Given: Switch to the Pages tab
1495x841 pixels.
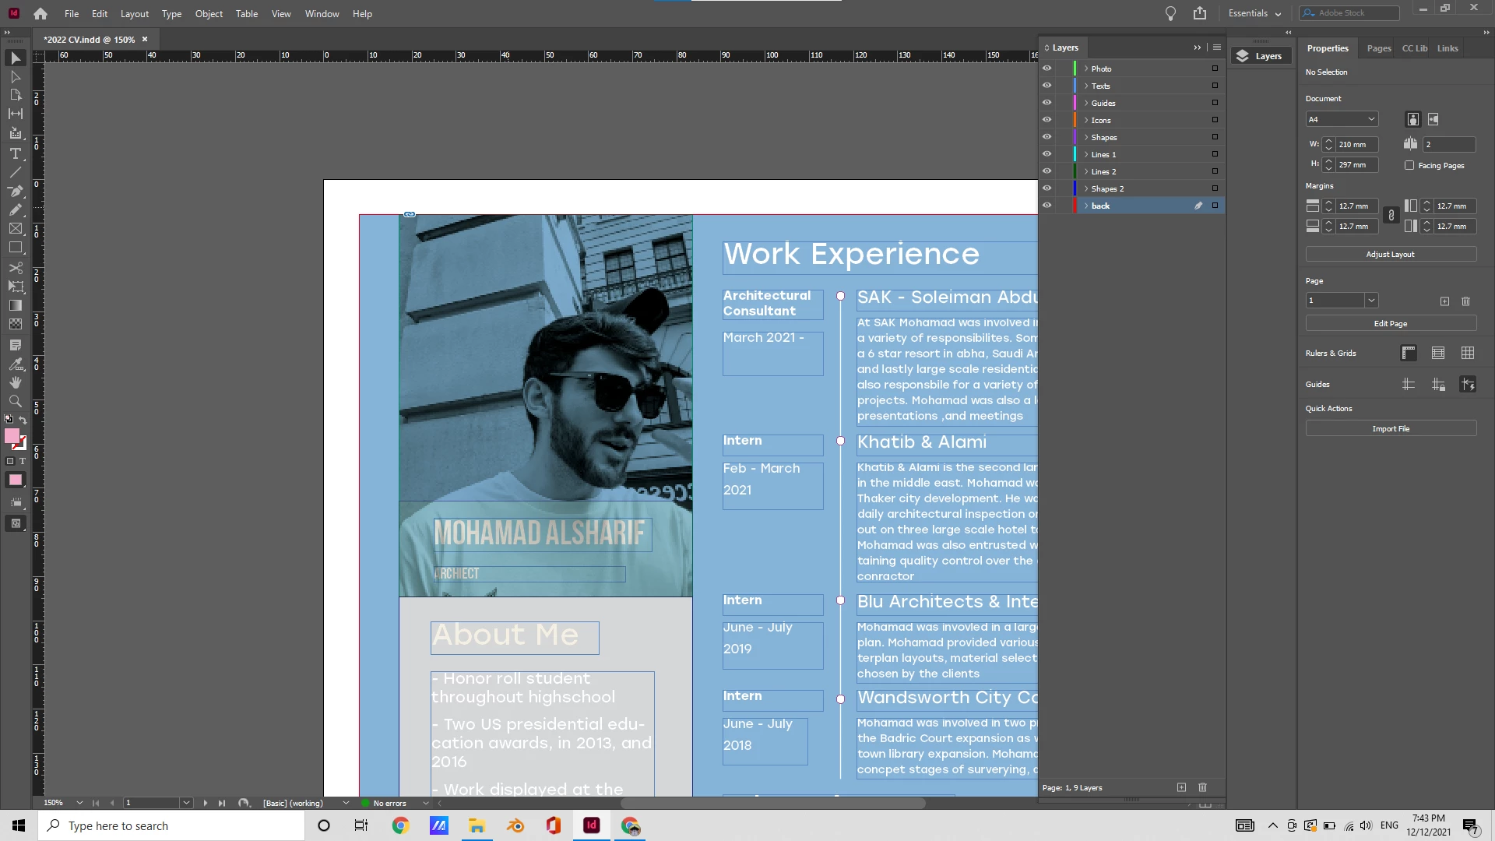Looking at the screenshot, I should [x=1378, y=48].
